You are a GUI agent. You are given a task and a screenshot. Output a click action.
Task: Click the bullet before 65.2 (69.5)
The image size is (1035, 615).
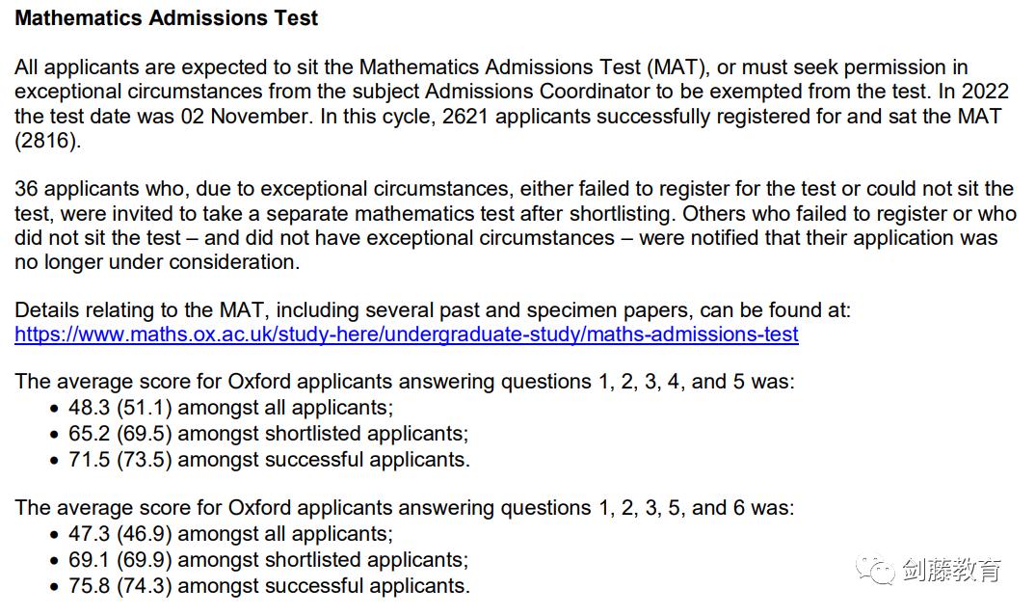[55, 435]
